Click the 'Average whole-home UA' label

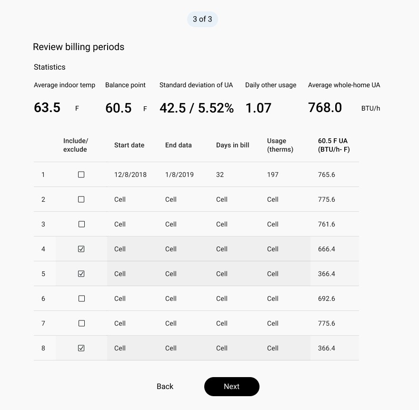click(x=344, y=85)
